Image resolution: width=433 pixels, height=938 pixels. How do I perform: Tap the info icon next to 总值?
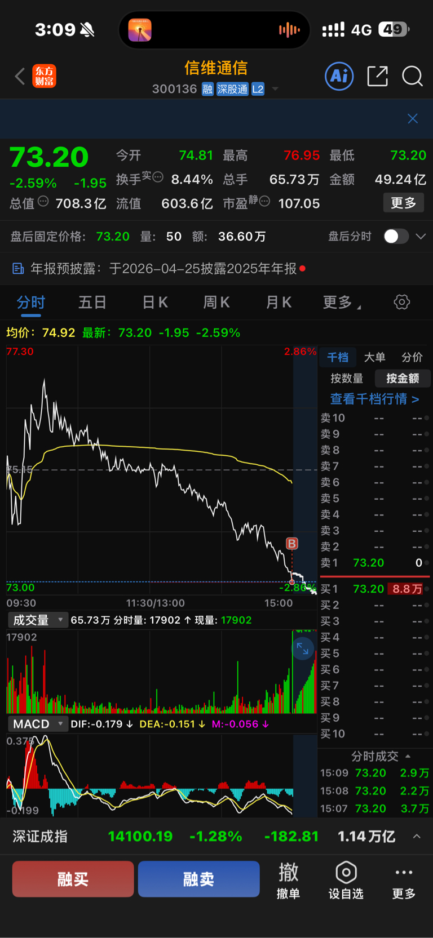[43, 202]
